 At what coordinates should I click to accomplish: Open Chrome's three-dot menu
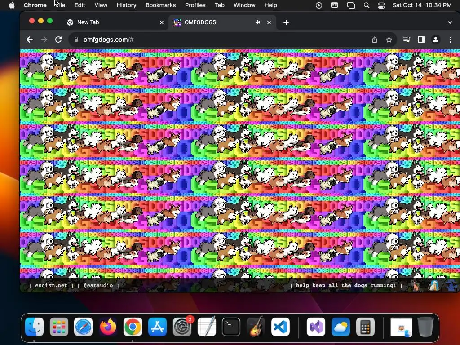click(450, 40)
